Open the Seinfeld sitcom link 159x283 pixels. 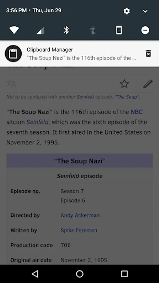37,122
